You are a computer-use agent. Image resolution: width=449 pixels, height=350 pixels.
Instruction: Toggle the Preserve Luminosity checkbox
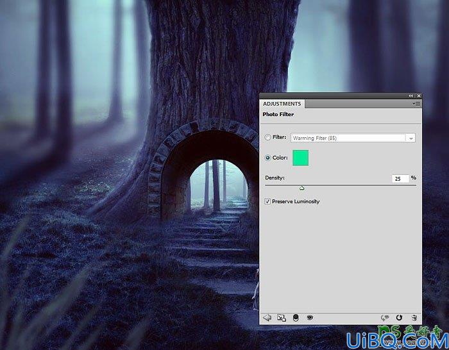267,201
